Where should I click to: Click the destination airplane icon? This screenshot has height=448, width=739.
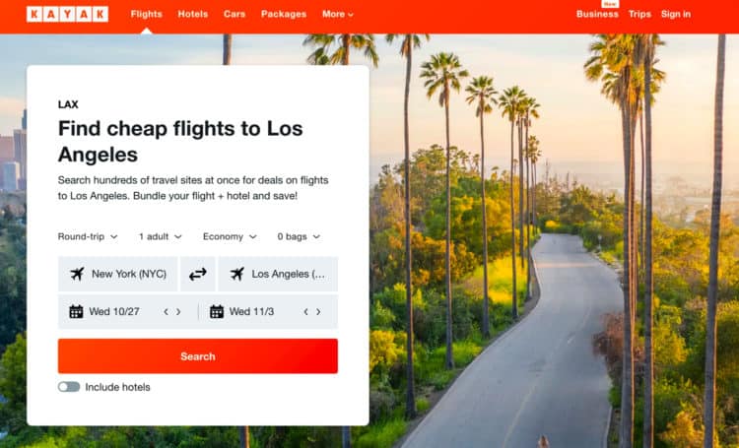point(237,274)
